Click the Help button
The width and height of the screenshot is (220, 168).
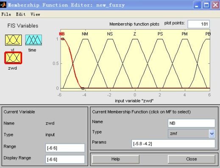pyautogui.click(x=116, y=159)
